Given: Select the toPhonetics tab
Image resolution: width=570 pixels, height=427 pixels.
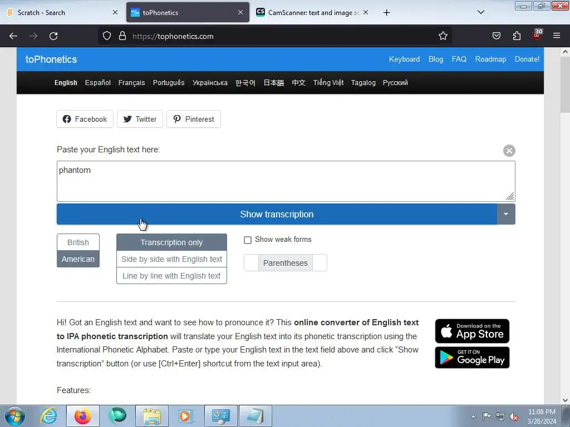Looking at the screenshot, I should [x=188, y=12].
